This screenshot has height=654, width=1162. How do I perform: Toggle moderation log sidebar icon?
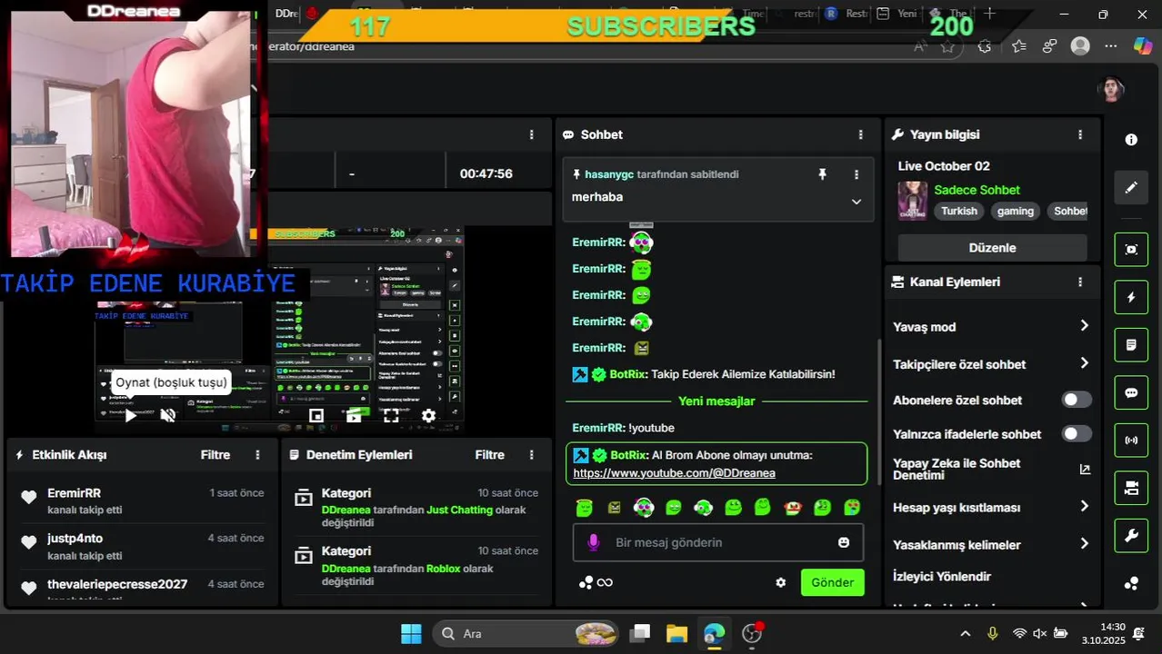click(x=1131, y=345)
